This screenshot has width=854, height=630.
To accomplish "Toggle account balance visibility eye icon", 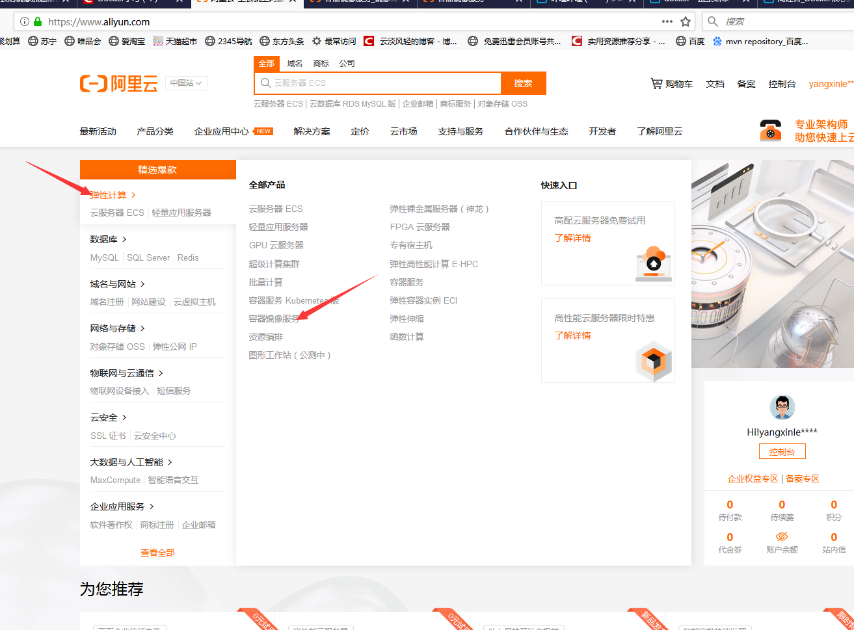I will pyautogui.click(x=782, y=537).
